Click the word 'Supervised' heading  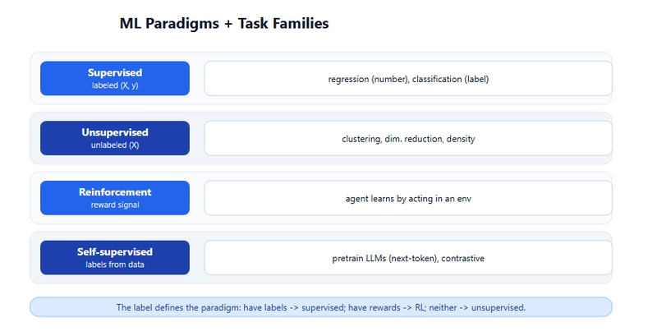pos(115,72)
